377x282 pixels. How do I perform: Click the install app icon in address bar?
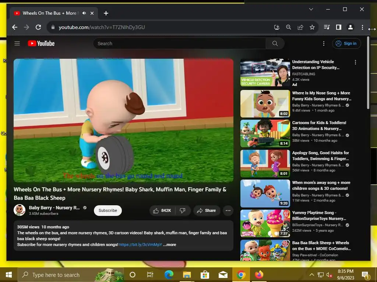click(x=277, y=27)
